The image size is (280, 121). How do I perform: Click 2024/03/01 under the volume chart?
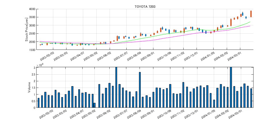point(235,114)
